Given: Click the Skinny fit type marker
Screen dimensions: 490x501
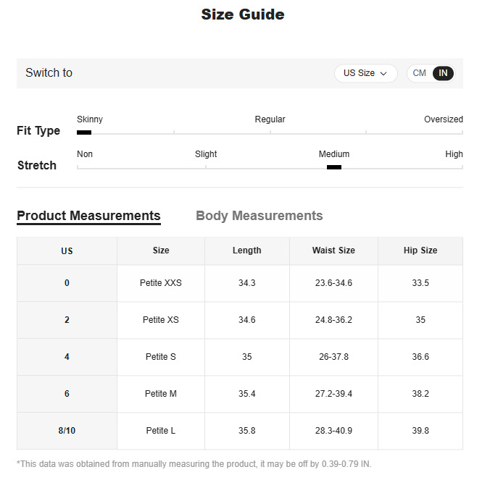Looking at the screenshot, I should pos(84,132).
